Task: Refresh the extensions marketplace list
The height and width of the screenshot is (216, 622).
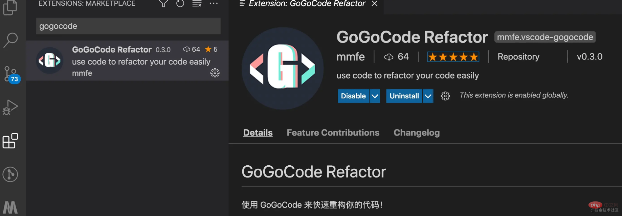Action: [180, 4]
